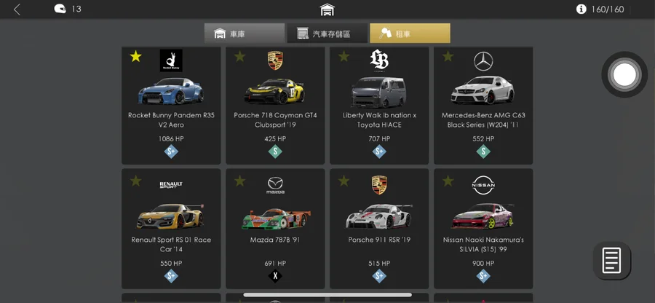Switch to the 汽車存儲區 tab

coord(327,33)
